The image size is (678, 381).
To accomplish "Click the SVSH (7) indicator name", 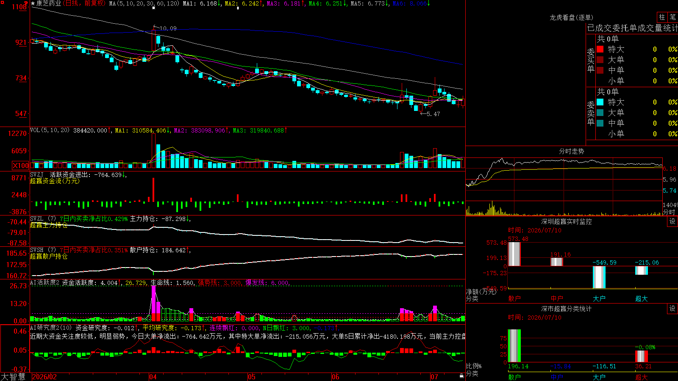I will pyautogui.click(x=43, y=250).
